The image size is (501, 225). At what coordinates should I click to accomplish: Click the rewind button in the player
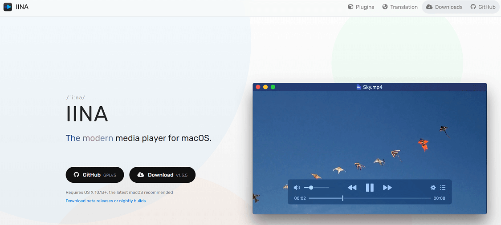coord(352,188)
